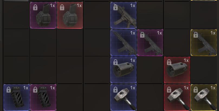Viewport: 219px width, 111px height.
Task: Select the red drum magazine item
Action: pos(70,15)
